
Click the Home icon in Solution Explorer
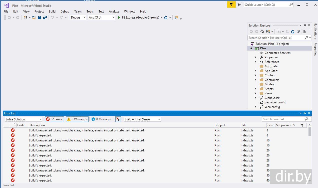point(262,32)
